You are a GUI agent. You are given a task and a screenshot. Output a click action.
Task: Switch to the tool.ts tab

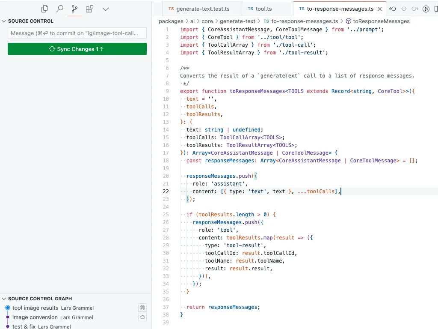point(260,9)
